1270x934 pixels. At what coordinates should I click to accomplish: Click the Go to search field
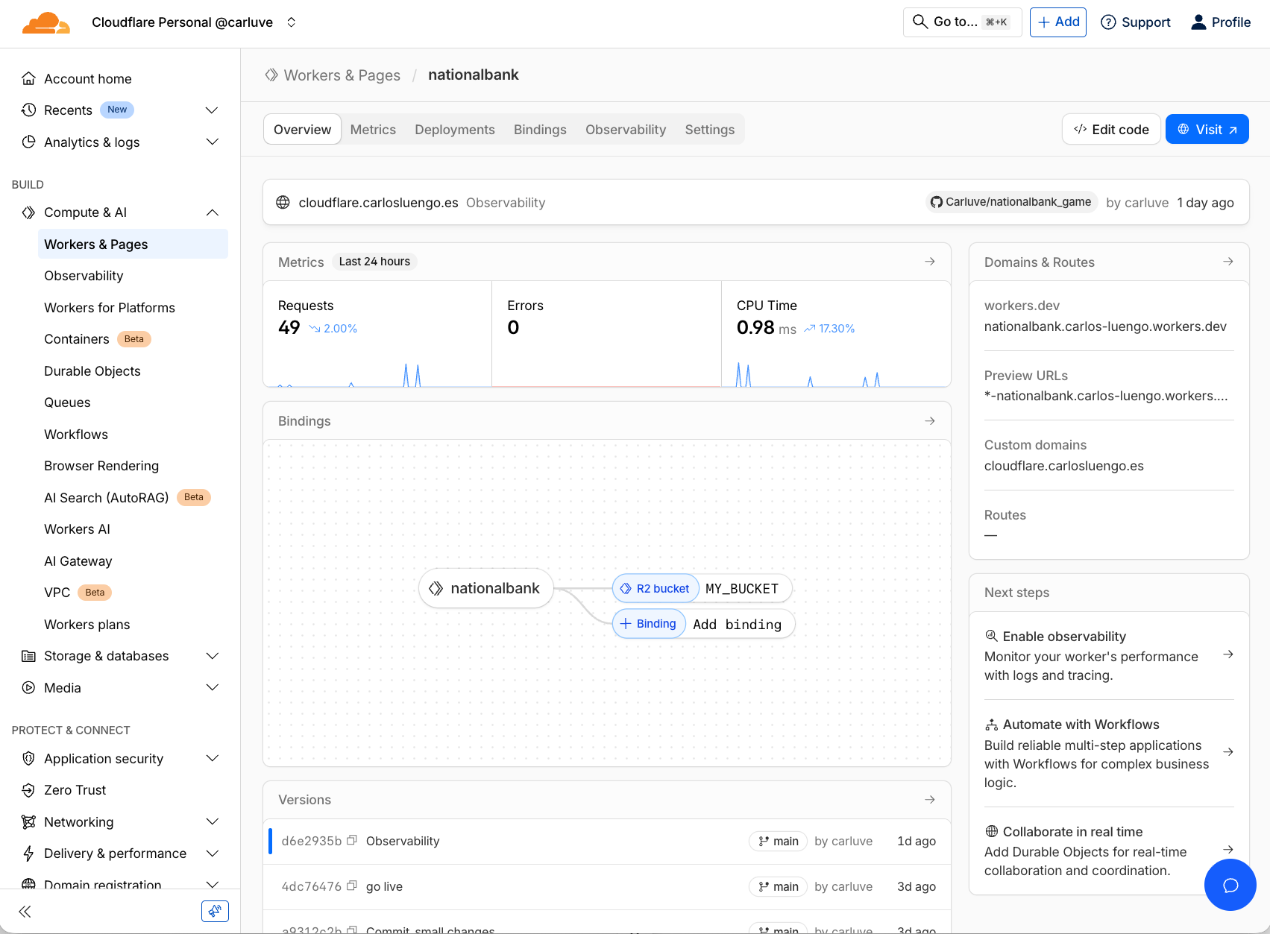[x=962, y=22]
